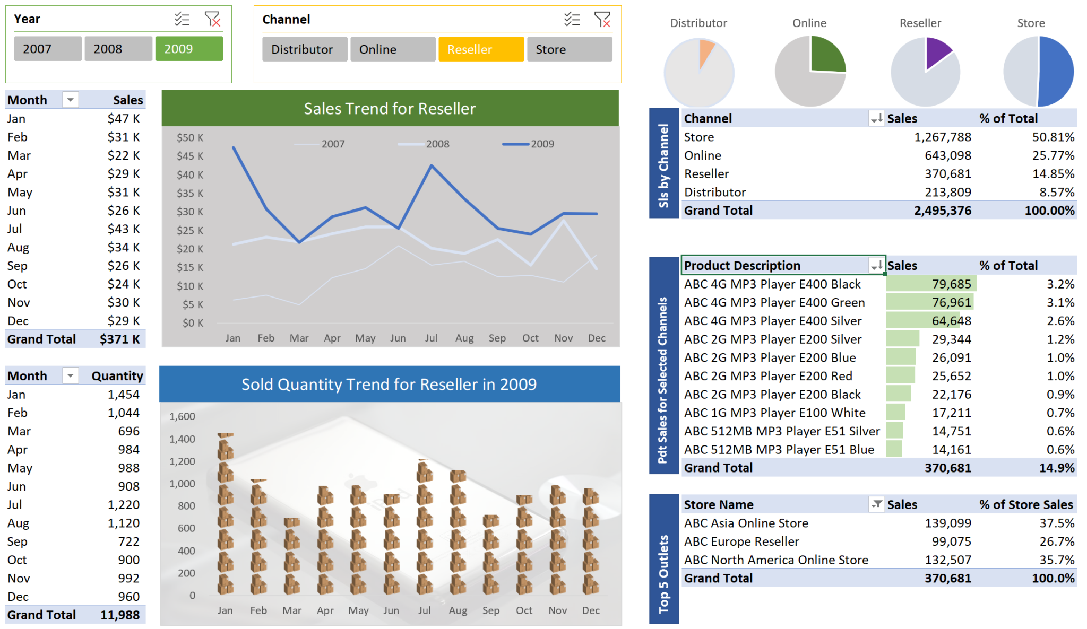Select Distributor in the Channel slicer
The height and width of the screenshot is (629, 1087).
pos(305,49)
